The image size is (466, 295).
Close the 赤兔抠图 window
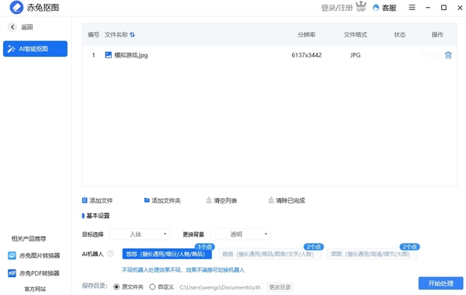tap(460, 8)
